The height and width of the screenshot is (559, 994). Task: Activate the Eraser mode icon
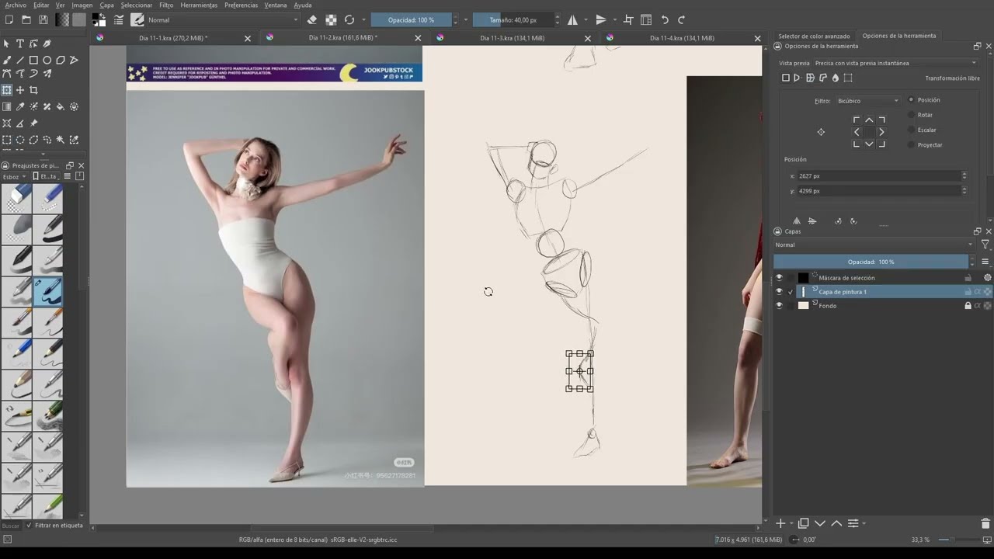(312, 19)
